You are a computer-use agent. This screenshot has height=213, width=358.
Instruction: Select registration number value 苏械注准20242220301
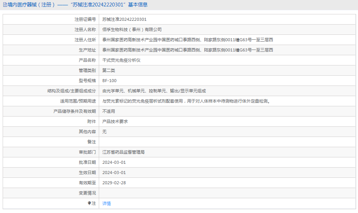[x=125, y=19]
